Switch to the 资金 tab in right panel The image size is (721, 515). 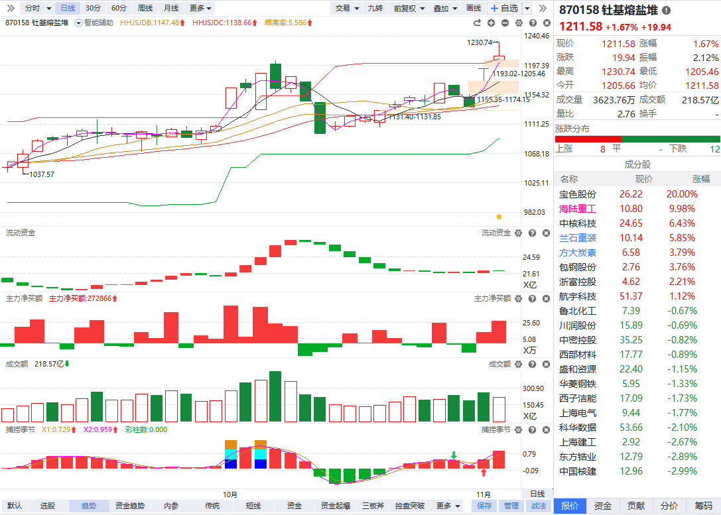point(603,506)
